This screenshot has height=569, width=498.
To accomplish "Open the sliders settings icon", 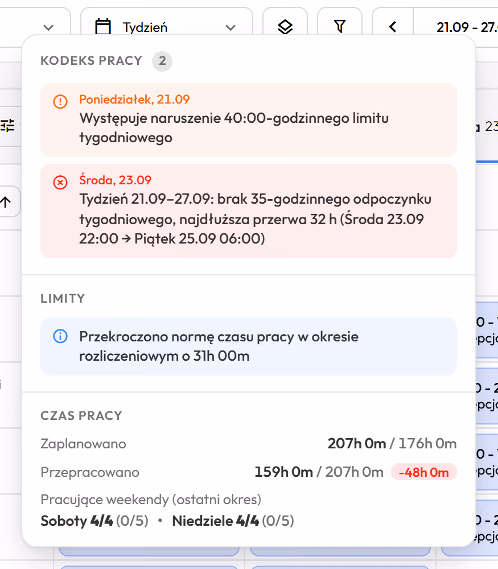I will [x=7, y=125].
